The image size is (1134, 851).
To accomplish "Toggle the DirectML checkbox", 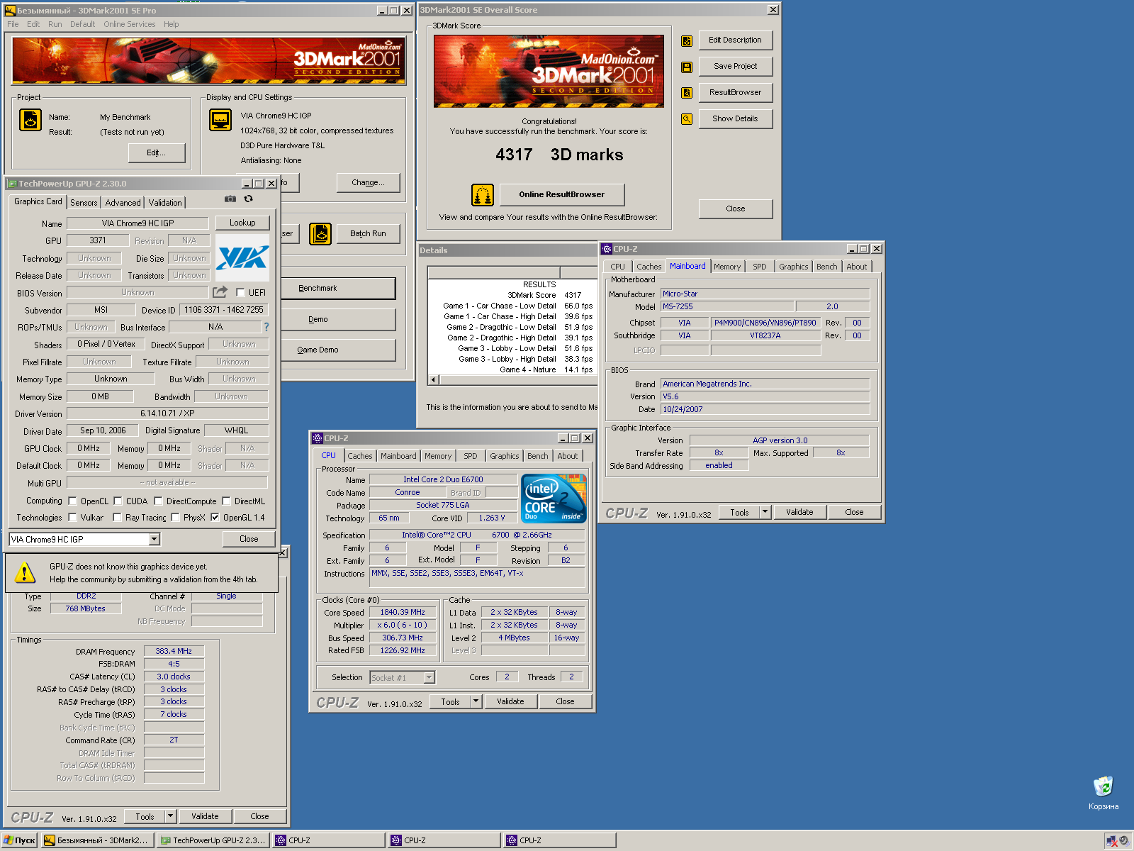I will [226, 501].
